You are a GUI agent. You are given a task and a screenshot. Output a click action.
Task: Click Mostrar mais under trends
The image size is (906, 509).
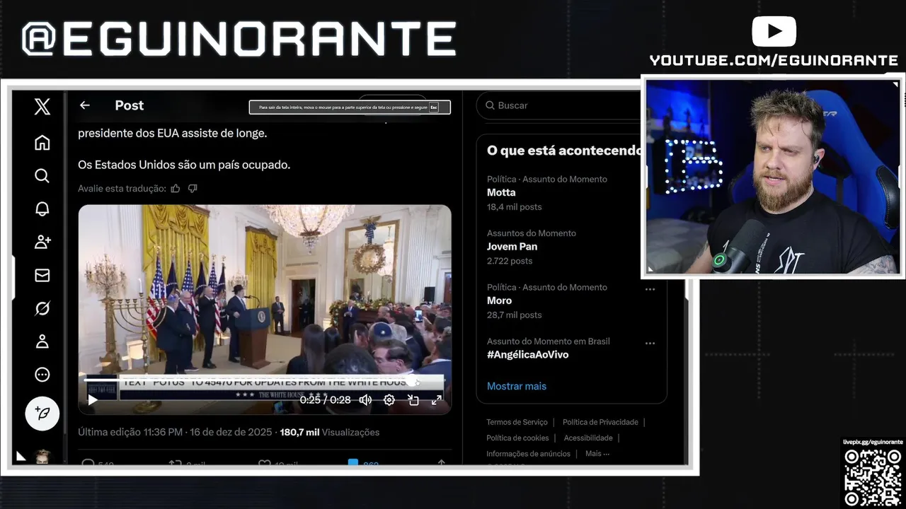click(x=517, y=386)
